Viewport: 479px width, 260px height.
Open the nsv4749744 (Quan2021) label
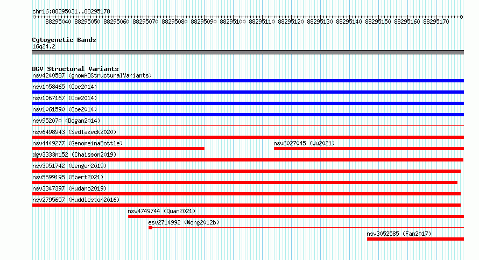[161, 211]
